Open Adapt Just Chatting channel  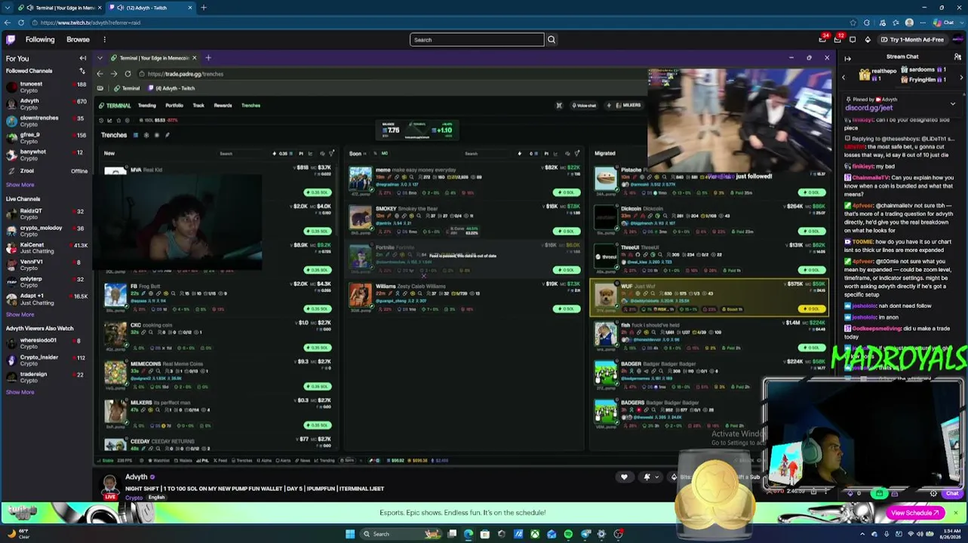(x=45, y=299)
